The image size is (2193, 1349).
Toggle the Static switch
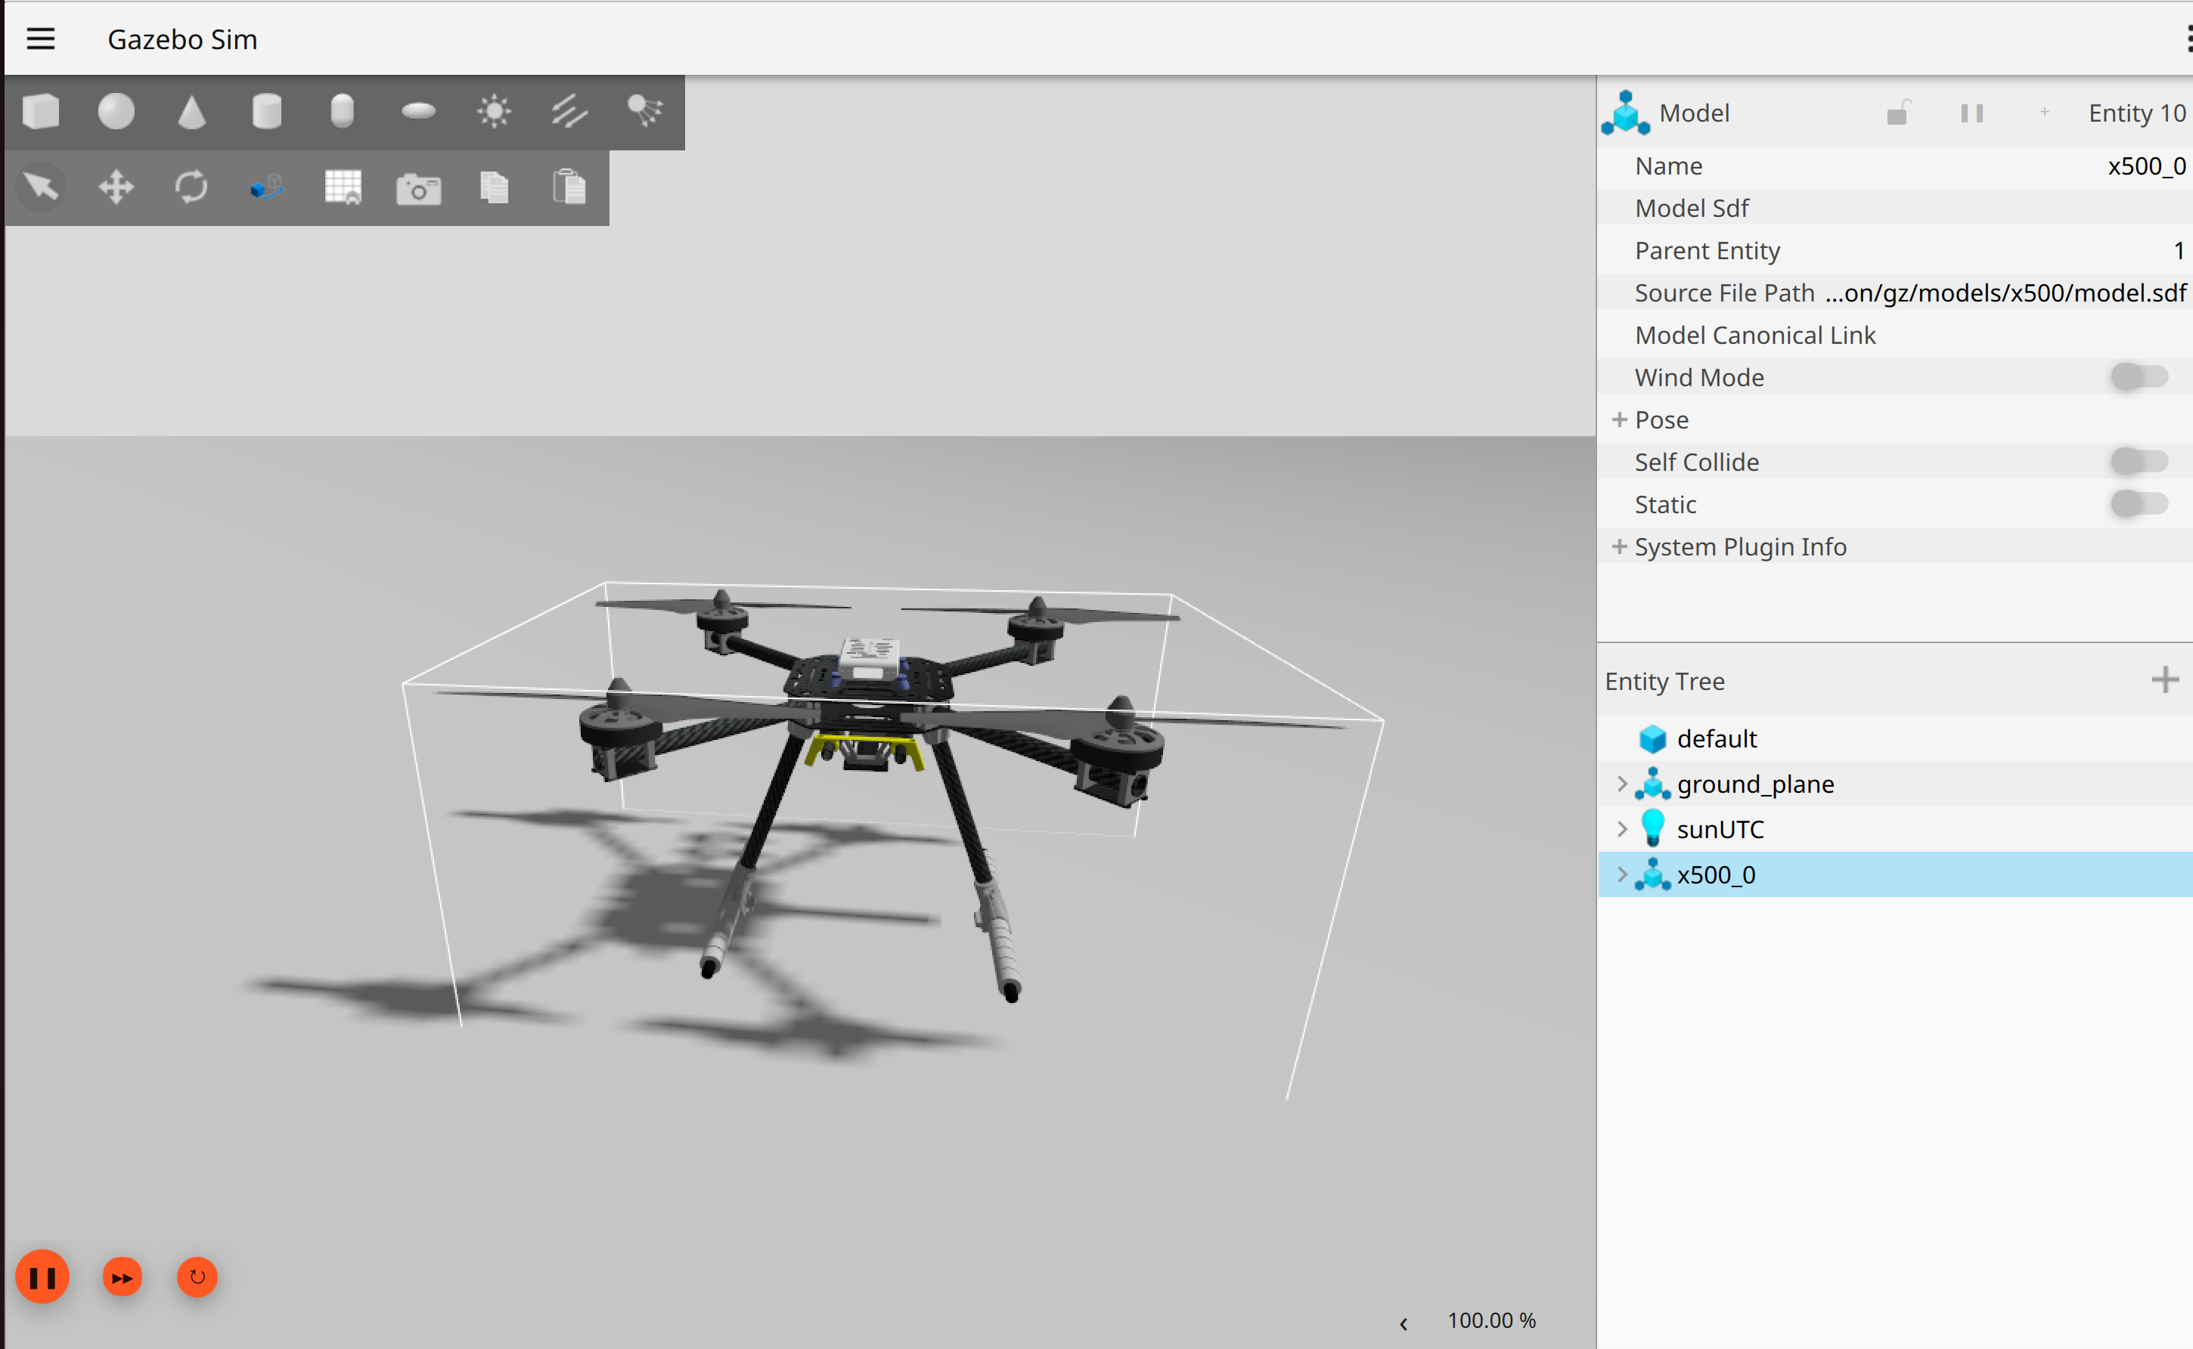pyautogui.click(x=2139, y=504)
